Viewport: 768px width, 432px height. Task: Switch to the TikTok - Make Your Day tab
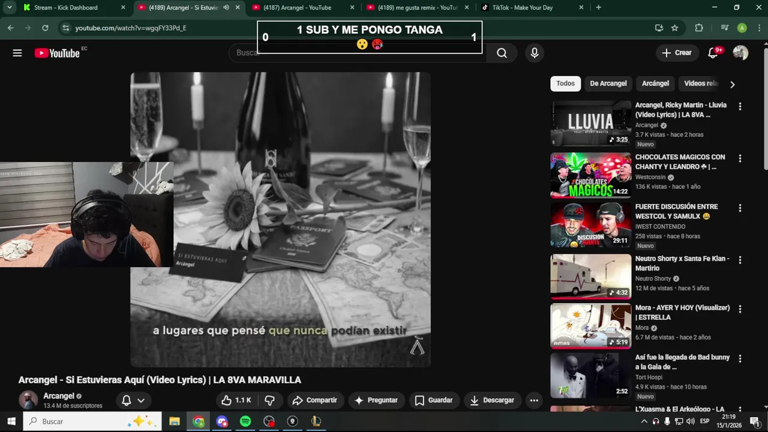click(x=532, y=8)
